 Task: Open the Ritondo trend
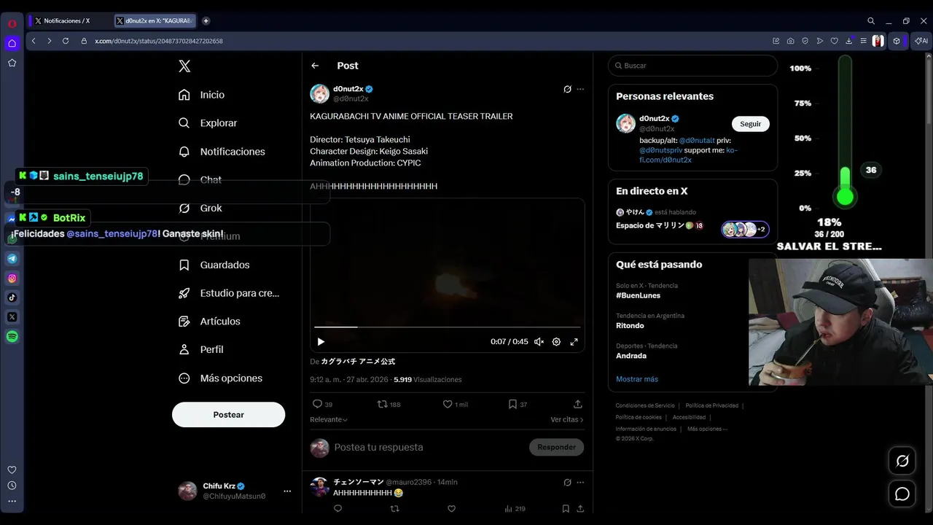click(x=630, y=325)
